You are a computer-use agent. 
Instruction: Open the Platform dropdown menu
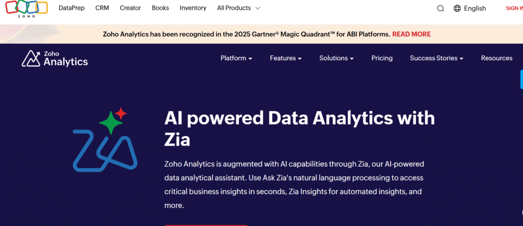tap(236, 58)
